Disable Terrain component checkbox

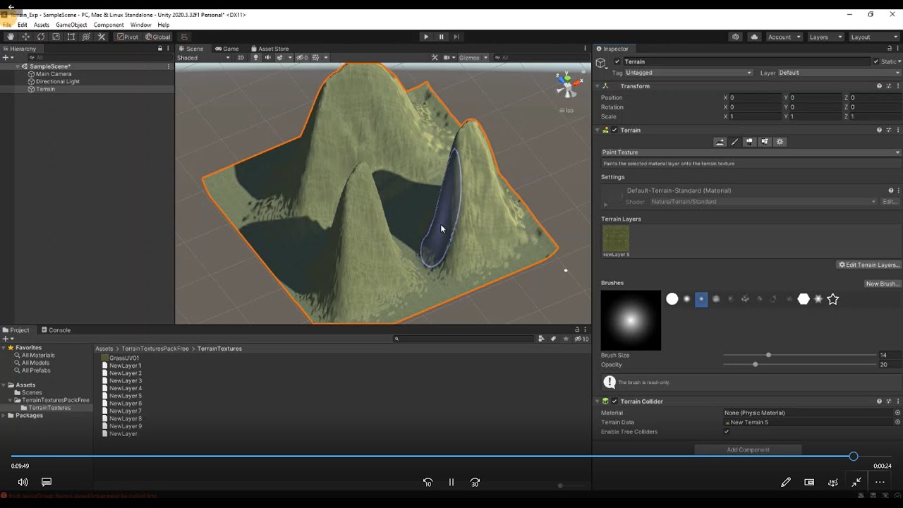tap(614, 130)
